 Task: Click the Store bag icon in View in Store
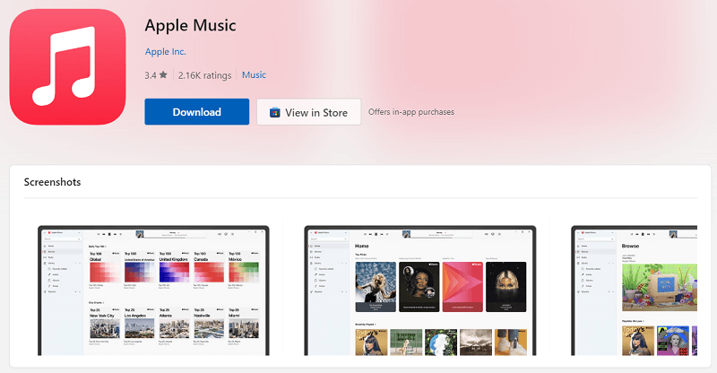point(275,112)
